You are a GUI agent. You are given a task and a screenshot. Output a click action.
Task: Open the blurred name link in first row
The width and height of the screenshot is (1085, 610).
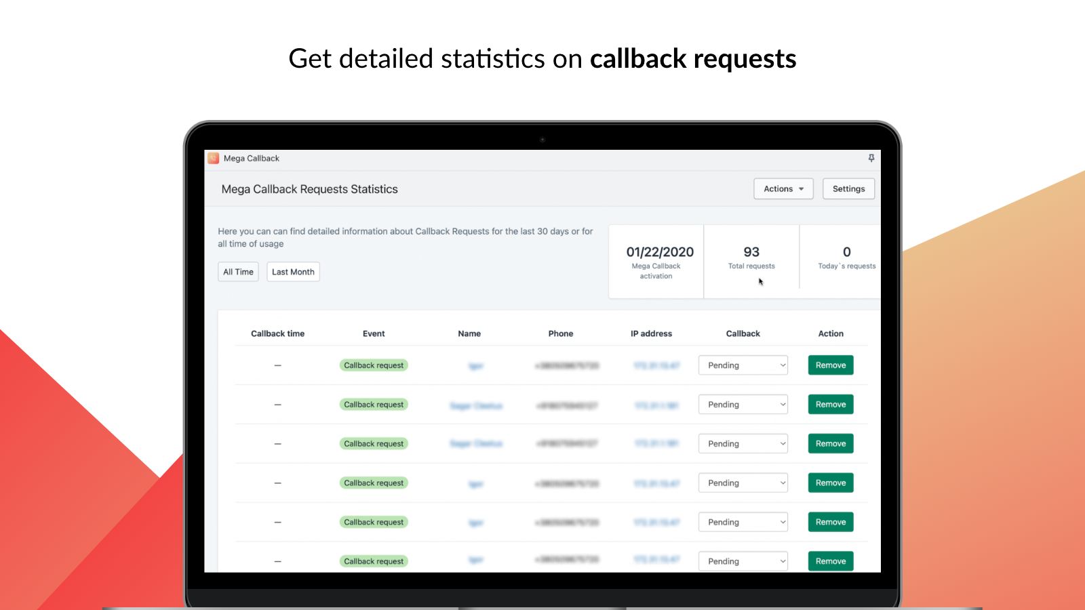tap(476, 365)
